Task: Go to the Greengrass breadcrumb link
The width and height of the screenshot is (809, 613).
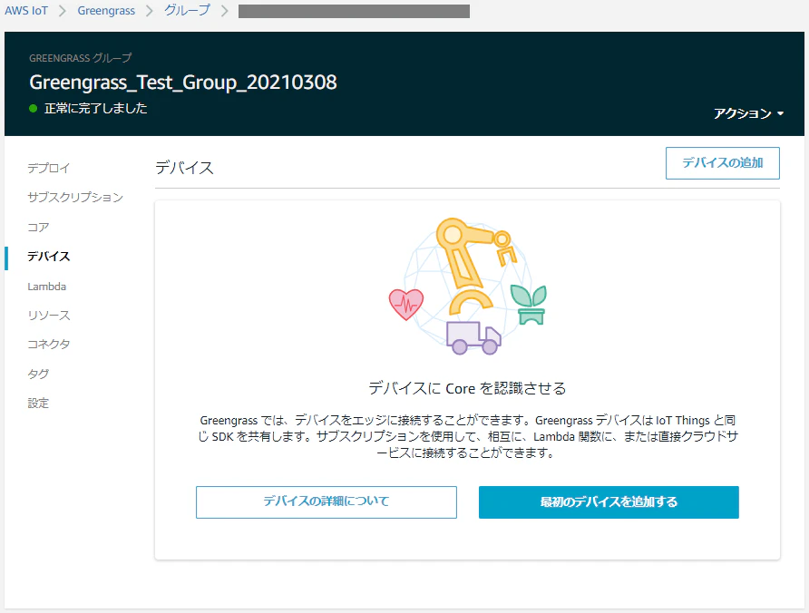Action: coord(106,11)
